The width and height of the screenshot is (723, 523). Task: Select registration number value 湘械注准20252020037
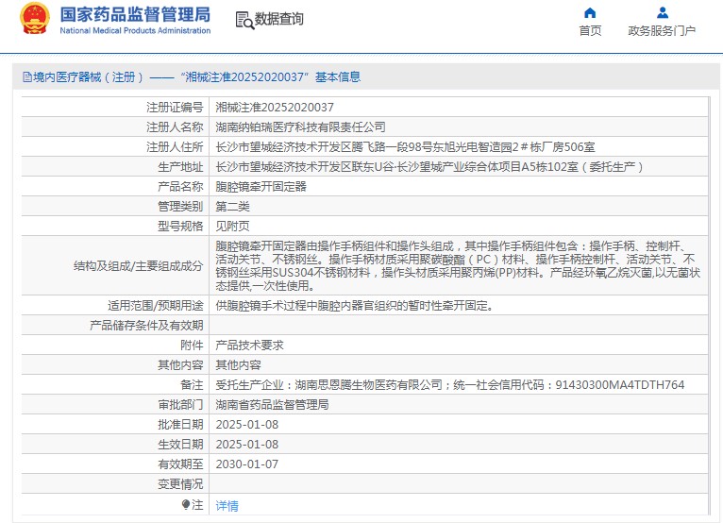(275, 108)
